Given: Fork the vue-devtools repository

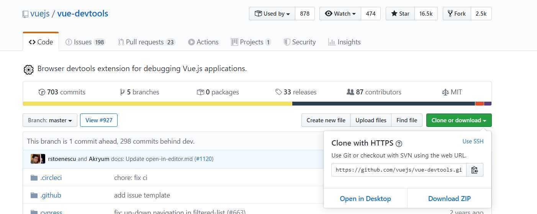Looking at the screenshot, I should tap(457, 14).
